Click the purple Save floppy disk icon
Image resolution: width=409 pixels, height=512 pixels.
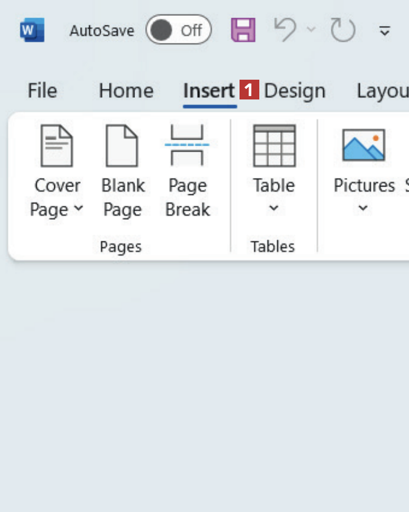tap(243, 30)
